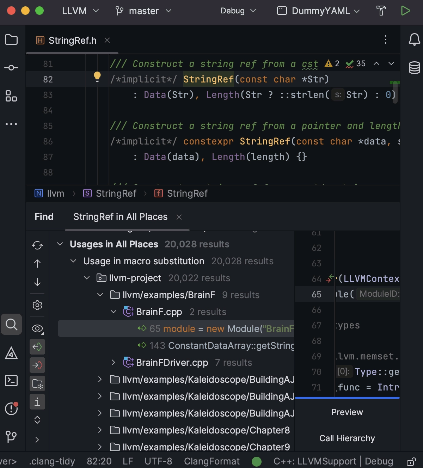Toggle the preview eye icon in Find toolbar
423x468 pixels.
point(37,329)
